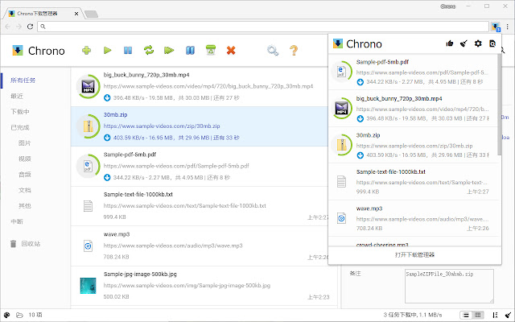Click thumbs-up rate icon in popup
Viewport: 515px width, 322px height.
pyautogui.click(x=449, y=43)
